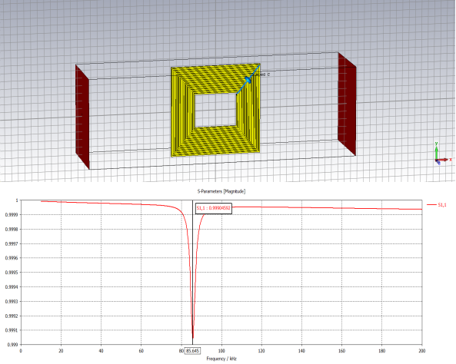Image resolution: width=456 pixels, height=364 pixels.
Task: Click the 0.9997 y-axis tick label
Action: tap(12, 243)
